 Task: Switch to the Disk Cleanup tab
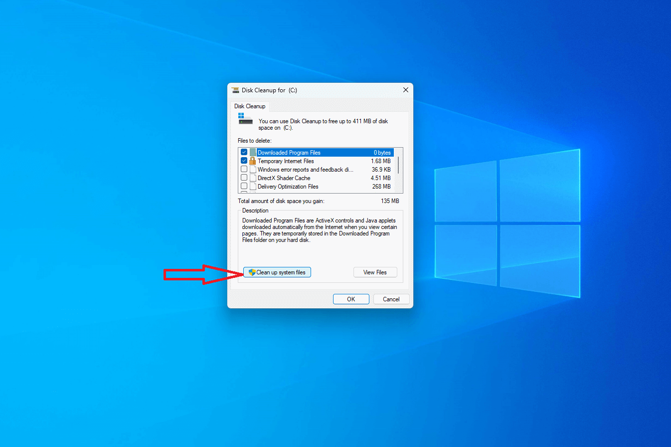(x=250, y=106)
